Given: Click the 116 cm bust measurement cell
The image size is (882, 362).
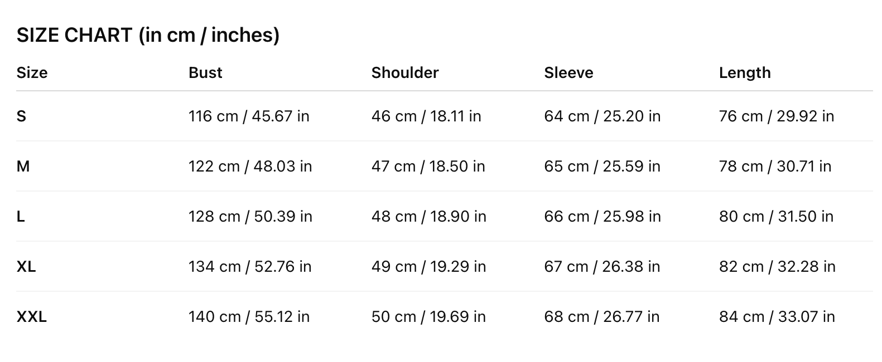Looking at the screenshot, I should [x=249, y=116].
